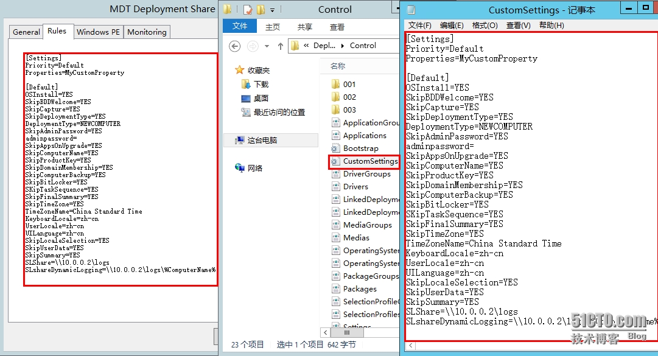Open 最近访问的位置 in sidebar
The height and width of the screenshot is (356, 658).
[273, 112]
